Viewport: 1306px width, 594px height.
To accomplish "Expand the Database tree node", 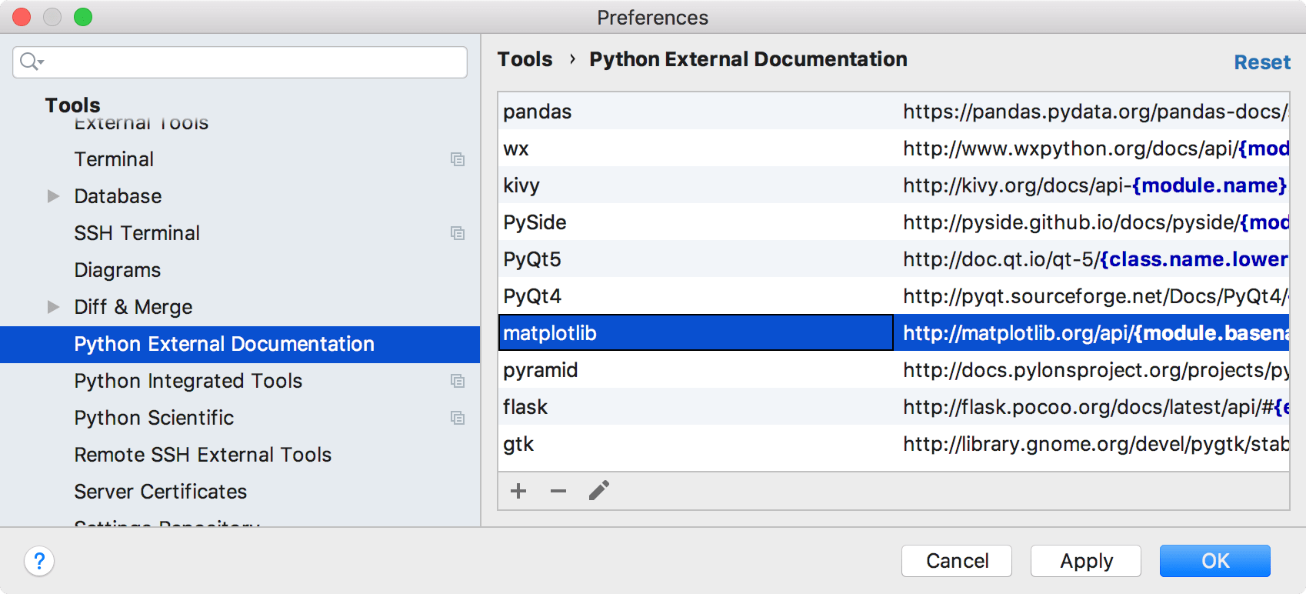I will click(53, 196).
